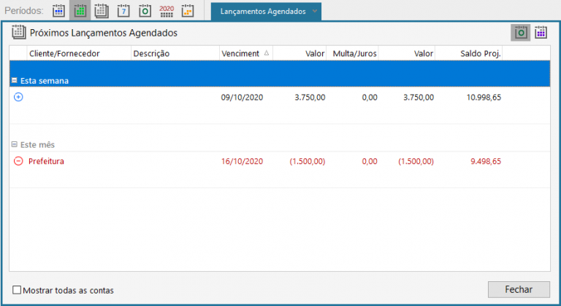
Task: Sort by Vencimento column header
Action: (240, 53)
